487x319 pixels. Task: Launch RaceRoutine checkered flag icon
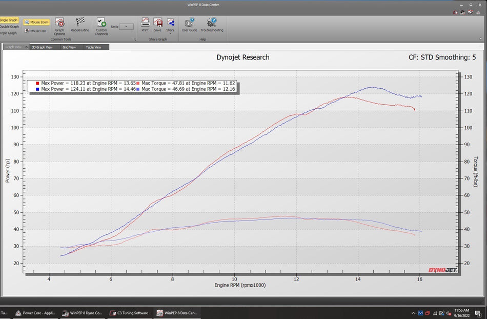click(80, 25)
